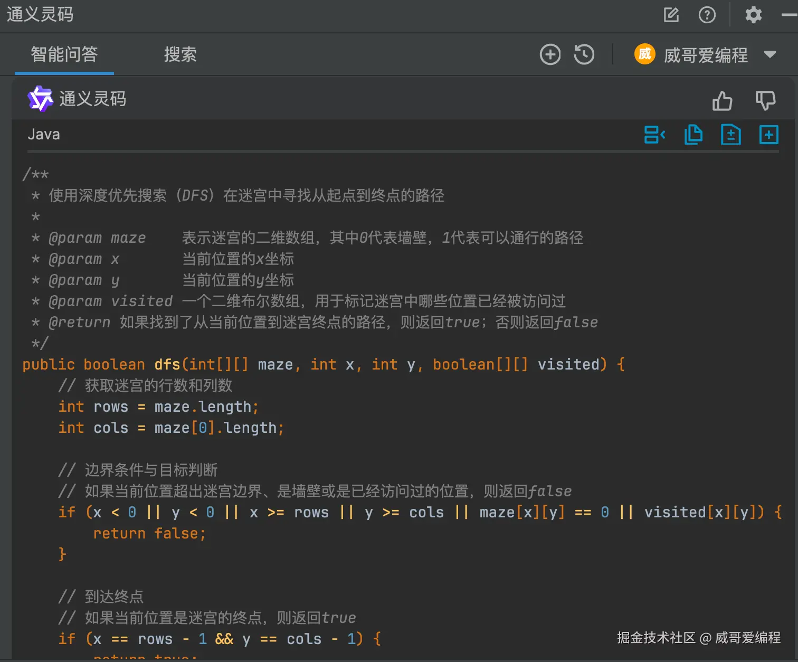The height and width of the screenshot is (662, 798).
Task: Open the feedback edit icon in header
Action: 671,15
